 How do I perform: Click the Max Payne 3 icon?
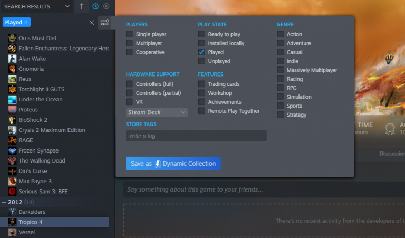tap(12, 181)
